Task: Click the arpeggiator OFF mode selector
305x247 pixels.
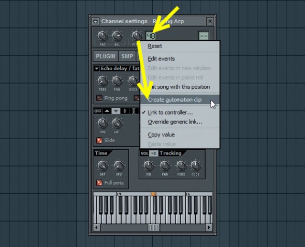Action: tap(98, 111)
